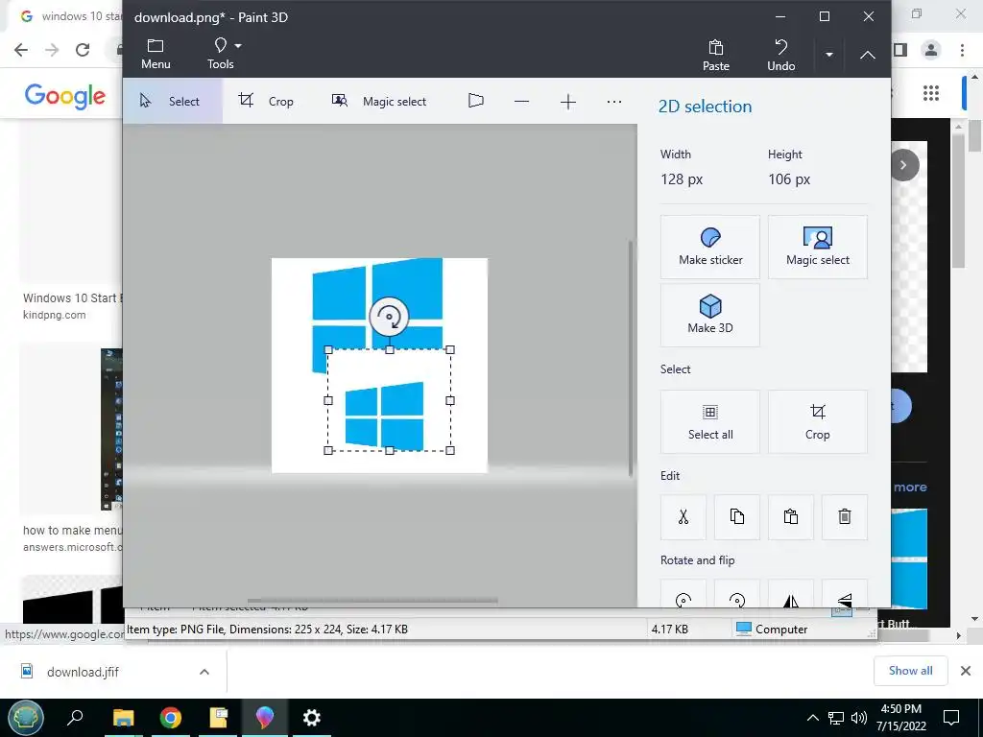Flip selection horizontally icon
983x737 pixels.
click(x=791, y=594)
